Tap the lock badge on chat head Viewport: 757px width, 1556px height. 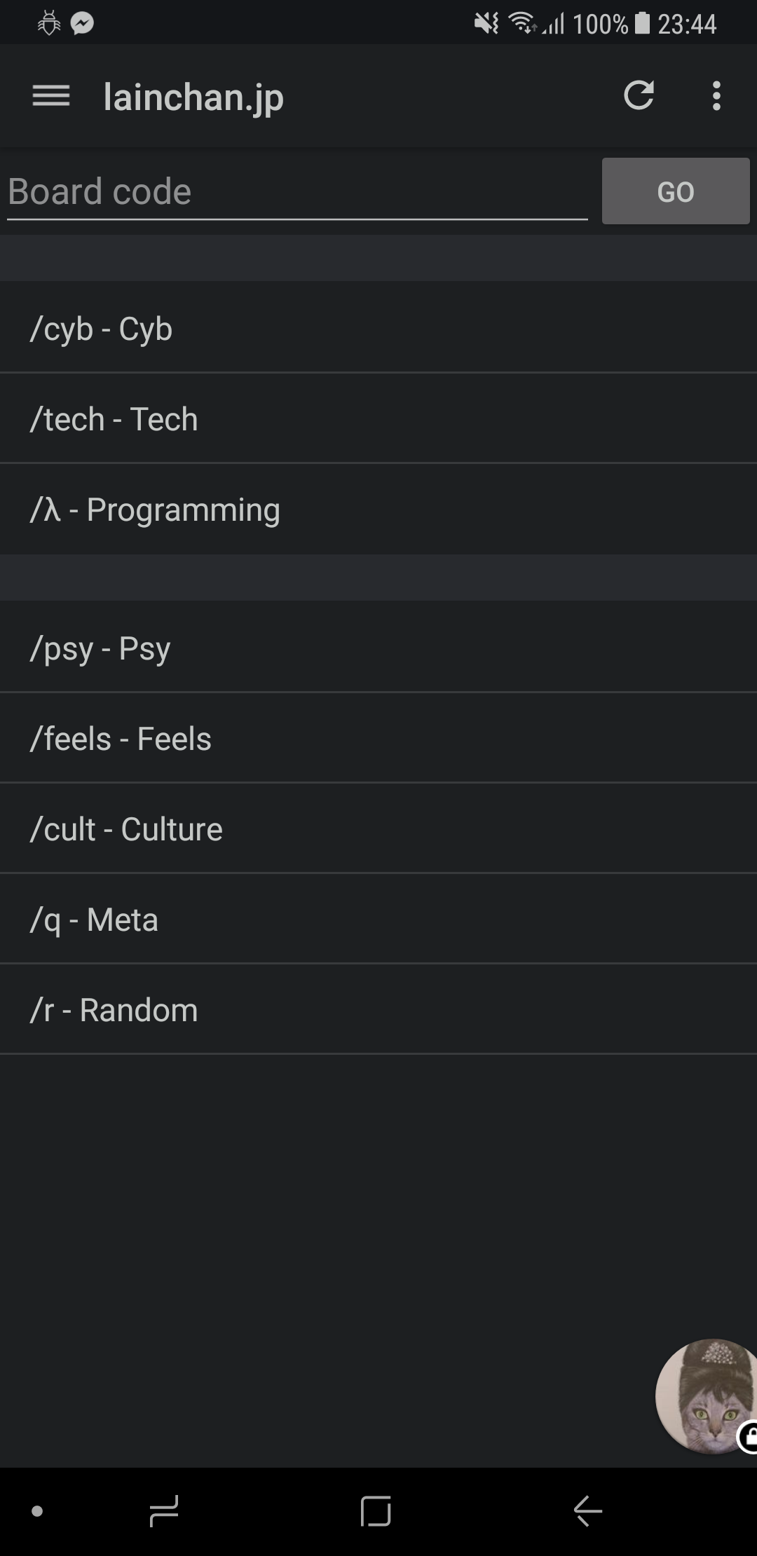tap(749, 1438)
